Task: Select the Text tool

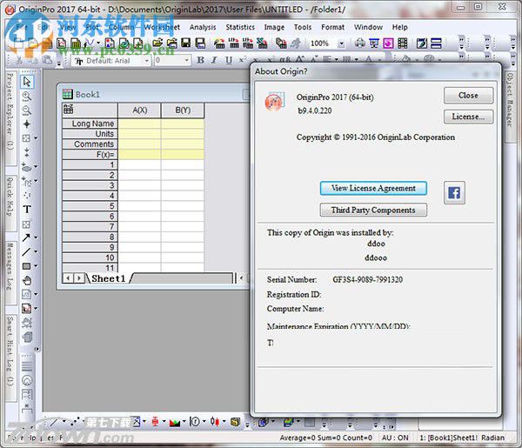Action: click(27, 210)
